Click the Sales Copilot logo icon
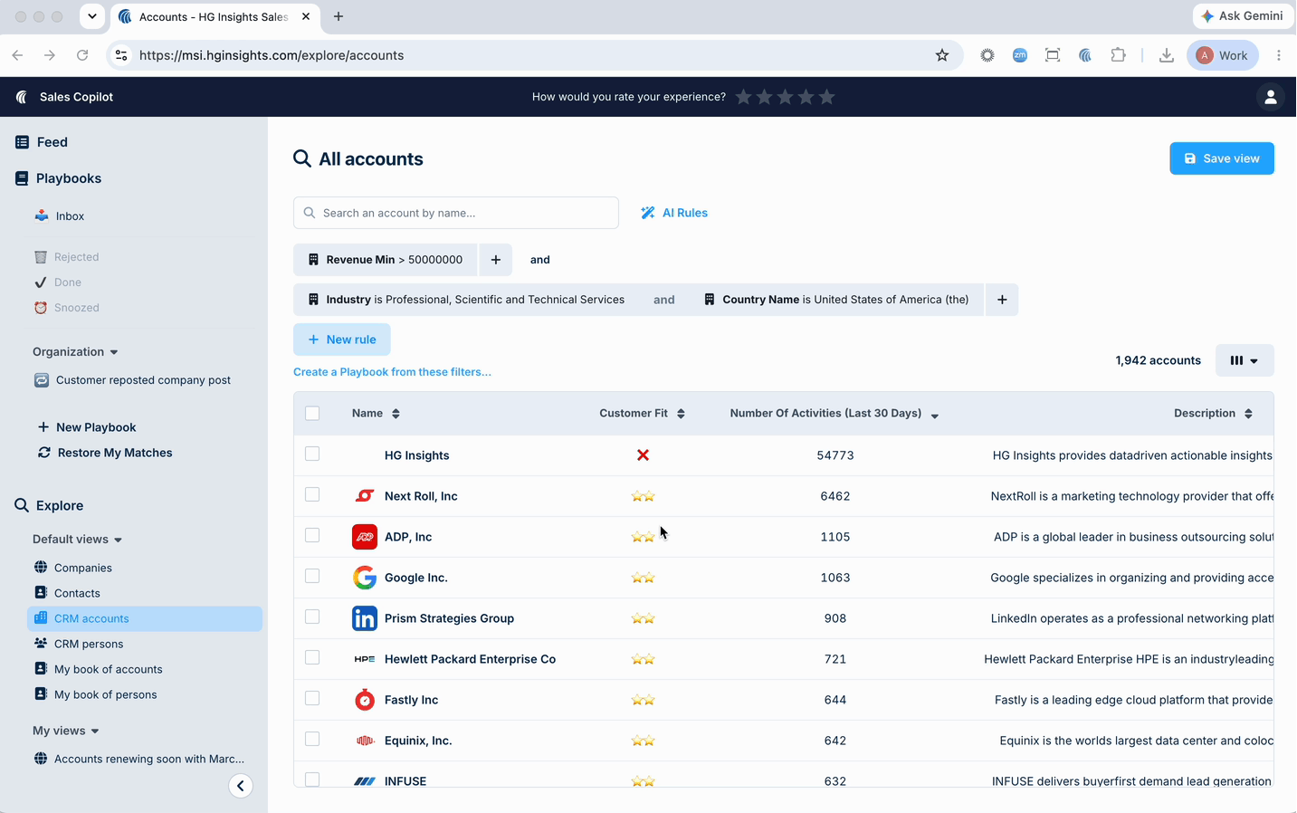The height and width of the screenshot is (813, 1297). (22, 97)
